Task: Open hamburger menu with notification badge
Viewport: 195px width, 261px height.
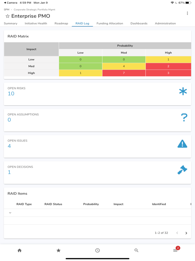Action: click(x=176, y=250)
